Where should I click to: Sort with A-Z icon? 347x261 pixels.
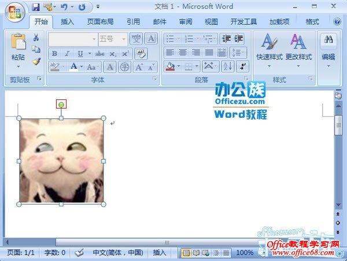[x=228, y=66]
